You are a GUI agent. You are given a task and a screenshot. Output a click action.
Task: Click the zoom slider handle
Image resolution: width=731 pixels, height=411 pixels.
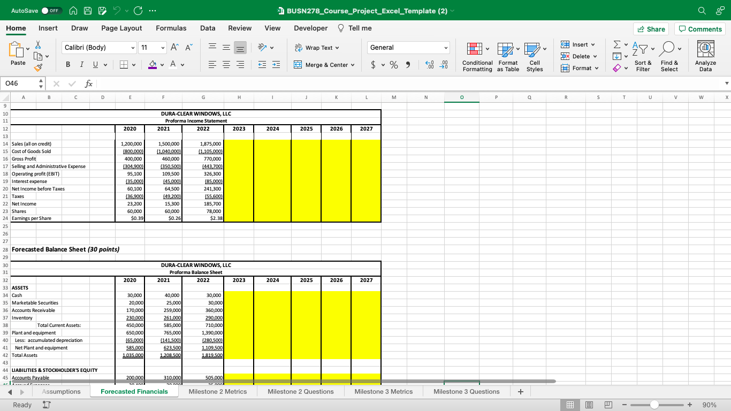pos(654,405)
